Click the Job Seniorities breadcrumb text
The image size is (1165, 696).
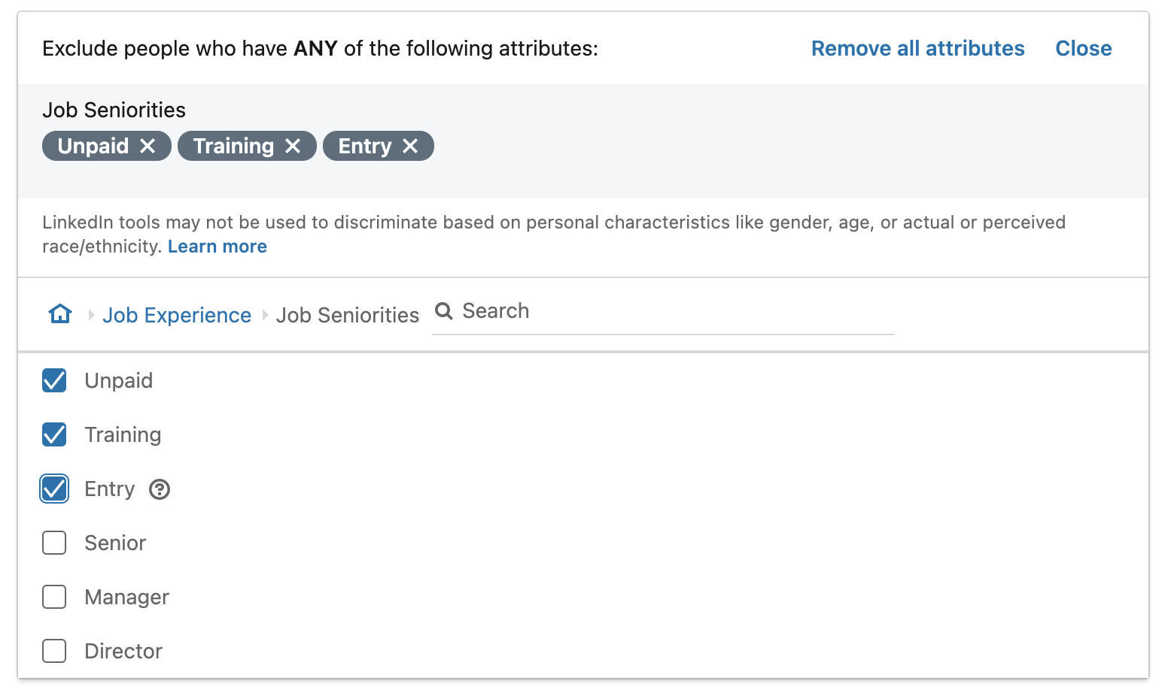tap(348, 315)
